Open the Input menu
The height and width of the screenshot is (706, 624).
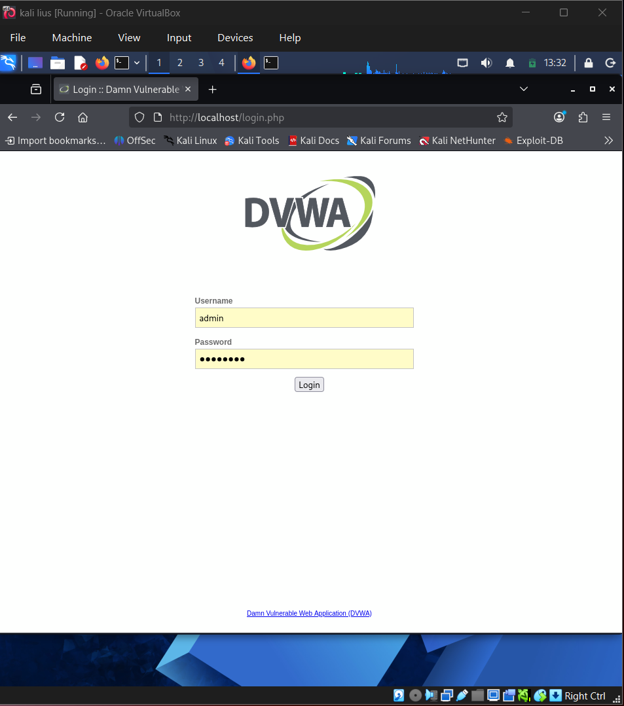tap(179, 38)
